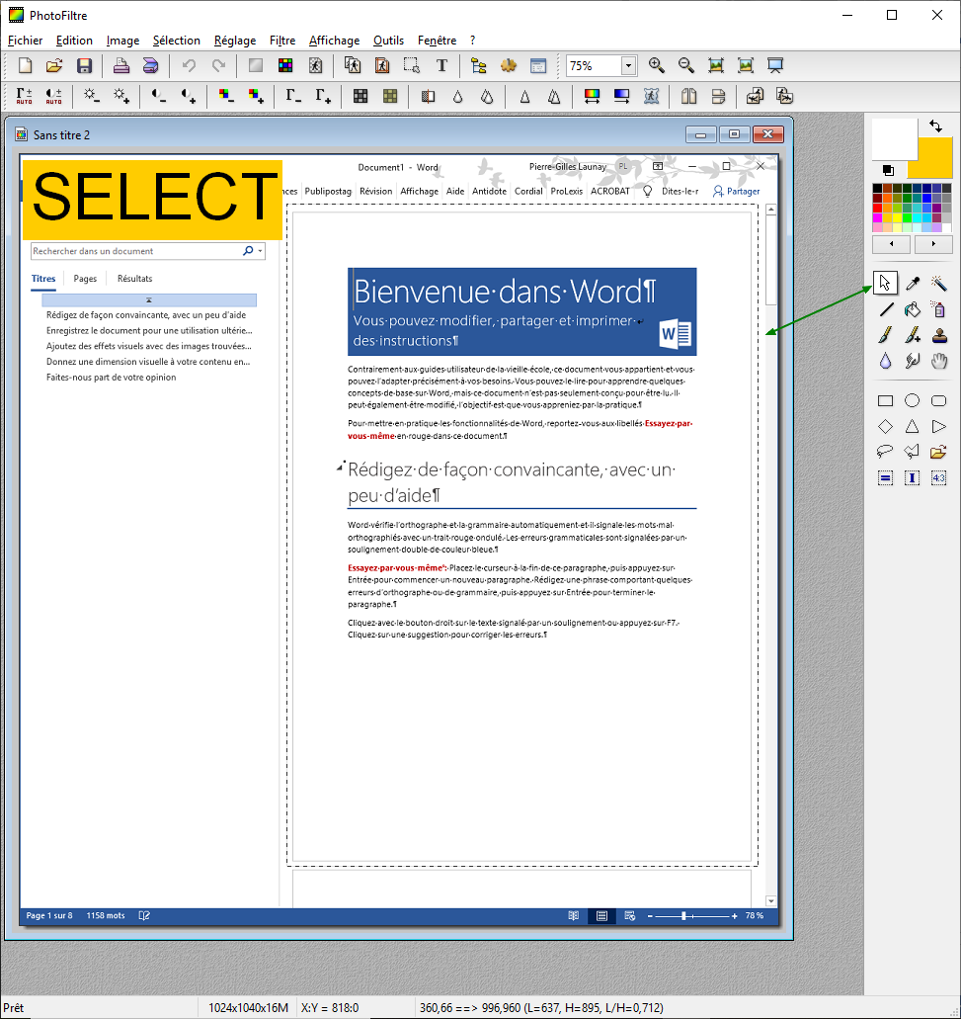Swap foreground and background colors
961x1019 pixels.
934,127
